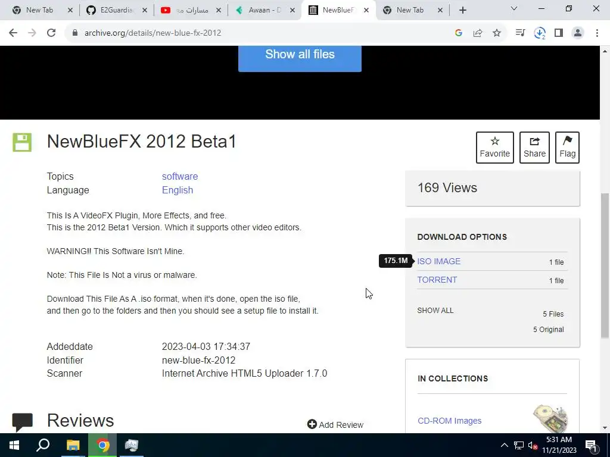Open media controls icon in toolbar
Screen dimensions: 610x457
click(520, 33)
